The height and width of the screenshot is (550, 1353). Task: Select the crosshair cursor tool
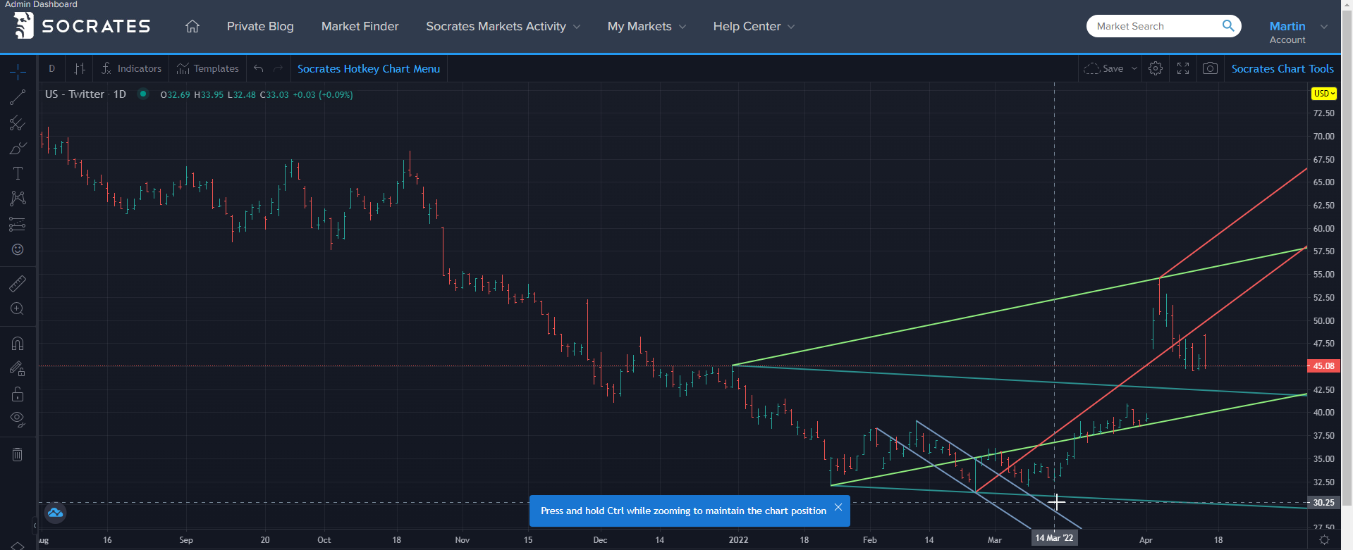click(18, 71)
